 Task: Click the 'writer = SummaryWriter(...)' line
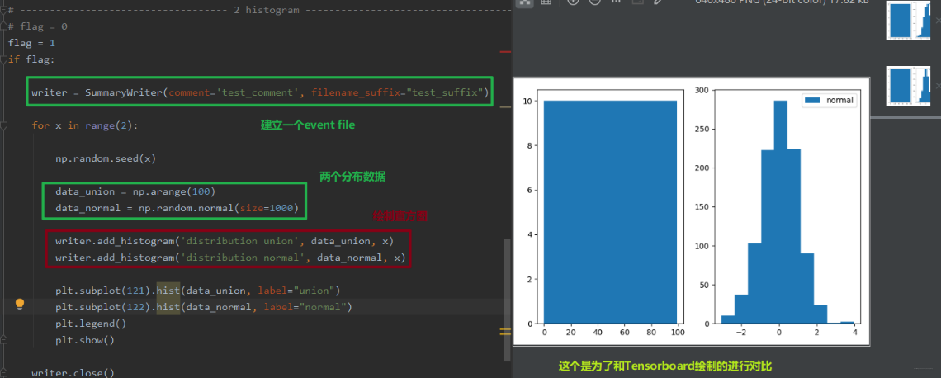pos(260,92)
